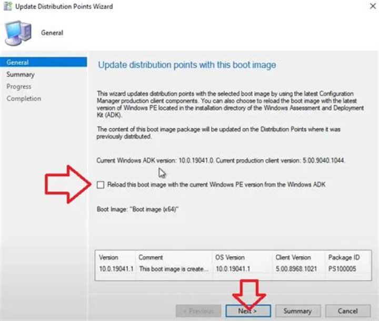Select the PS100005 package ID cell
The width and height of the screenshot is (379, 321).
(x=343, y=269)
